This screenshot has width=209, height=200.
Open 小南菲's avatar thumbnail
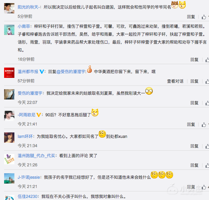[9, 30]
